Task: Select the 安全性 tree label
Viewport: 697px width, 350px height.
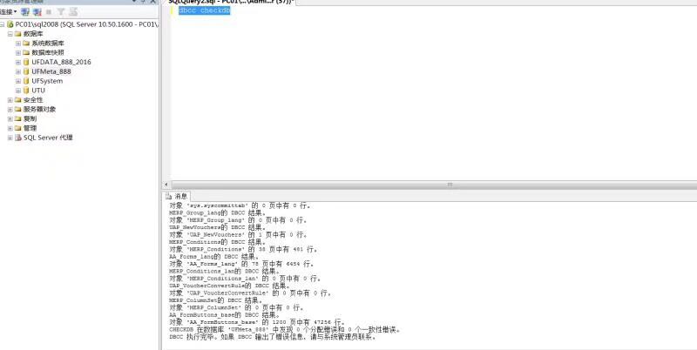Action: (33, 100)
